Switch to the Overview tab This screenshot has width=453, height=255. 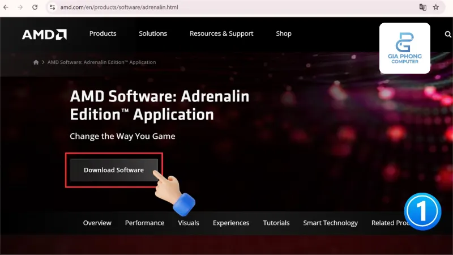click(x=97, y=223)
